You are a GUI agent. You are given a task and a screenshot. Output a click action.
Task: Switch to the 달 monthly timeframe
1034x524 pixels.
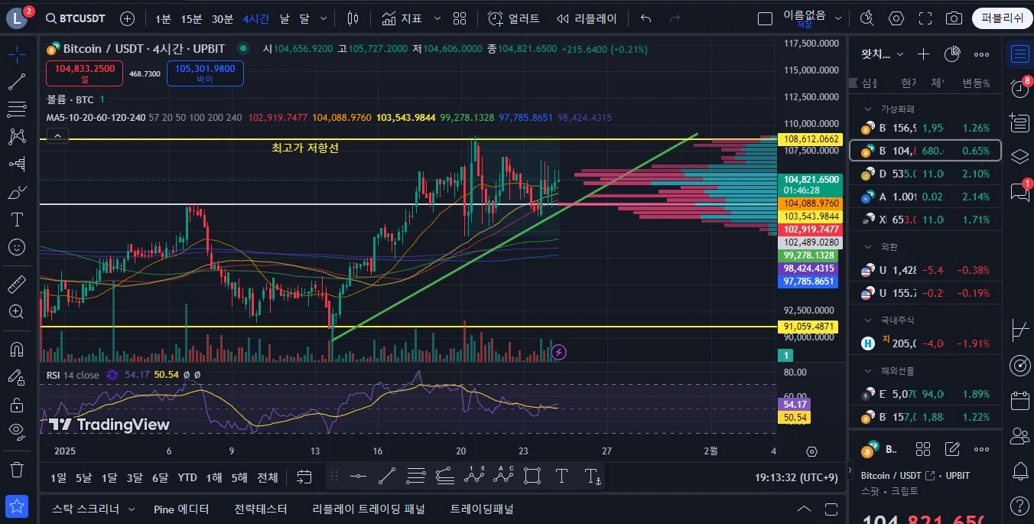(x=304, y=18)
